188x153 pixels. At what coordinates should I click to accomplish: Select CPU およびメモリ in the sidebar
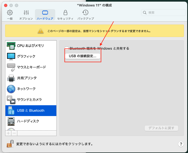[x=31, y=46]
